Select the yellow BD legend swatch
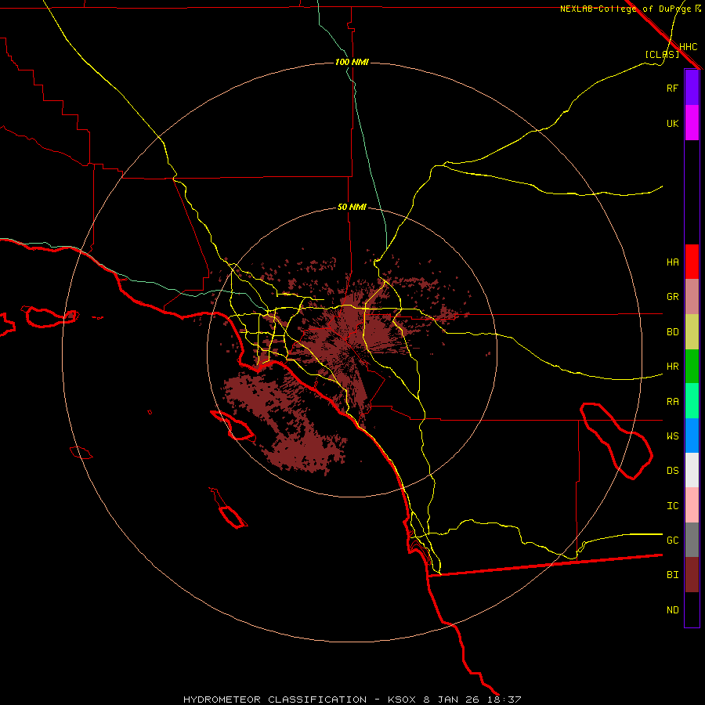 coord(692,332)
